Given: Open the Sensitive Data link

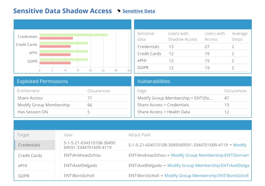Looking at the screenshot, I should pyautogui.click(x=139, y=11).
